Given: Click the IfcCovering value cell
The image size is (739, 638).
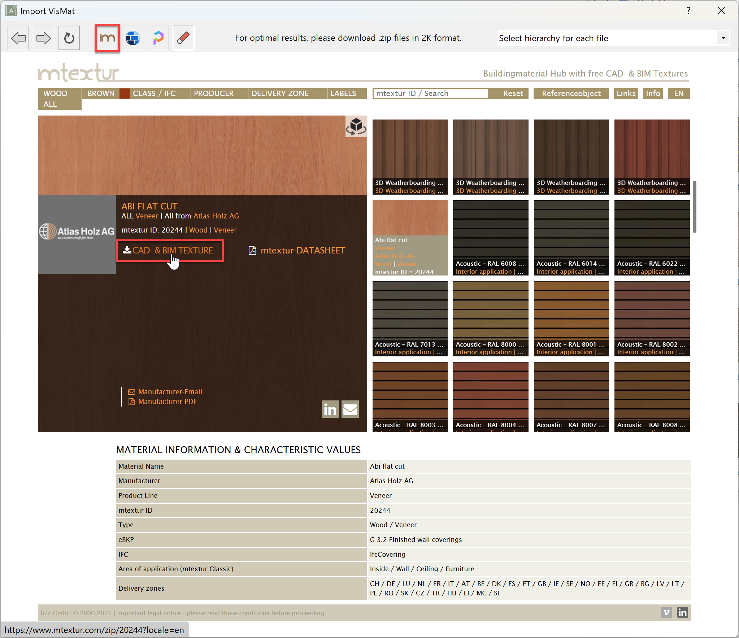Looking at the screenshot, I should (x=529, y=554).
